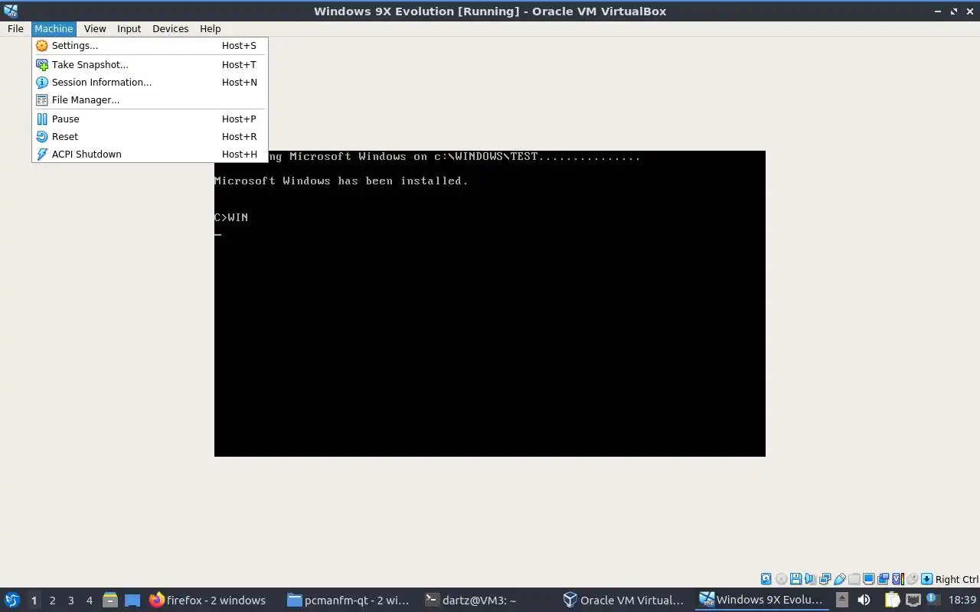This screenshot has height=612, width=980.
Task: Click the keyboard capture arrow icon
Action: 926,579
